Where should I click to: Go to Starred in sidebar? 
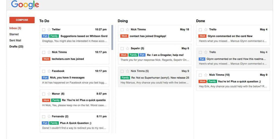(14, 34)
